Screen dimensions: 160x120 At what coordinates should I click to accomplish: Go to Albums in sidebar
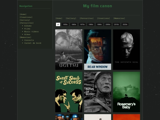[28, 26]
